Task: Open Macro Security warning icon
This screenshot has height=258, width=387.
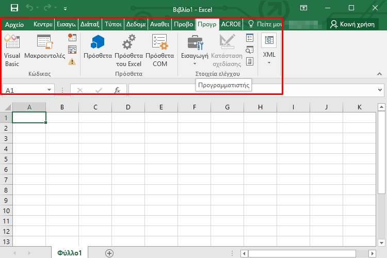Action: pos(72,61)
